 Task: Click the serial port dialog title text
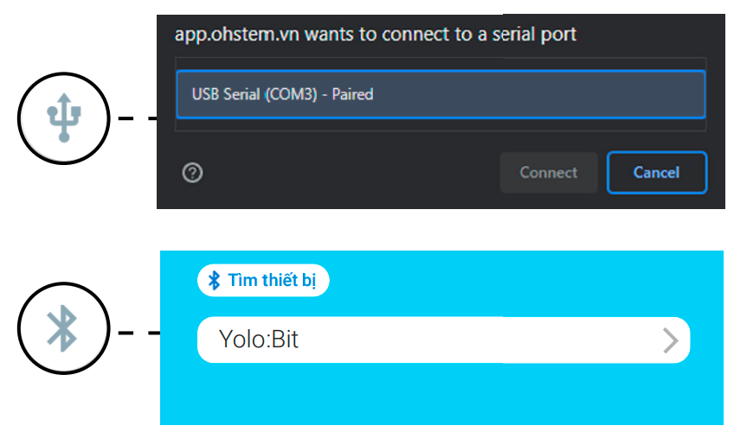pos(376,35)
